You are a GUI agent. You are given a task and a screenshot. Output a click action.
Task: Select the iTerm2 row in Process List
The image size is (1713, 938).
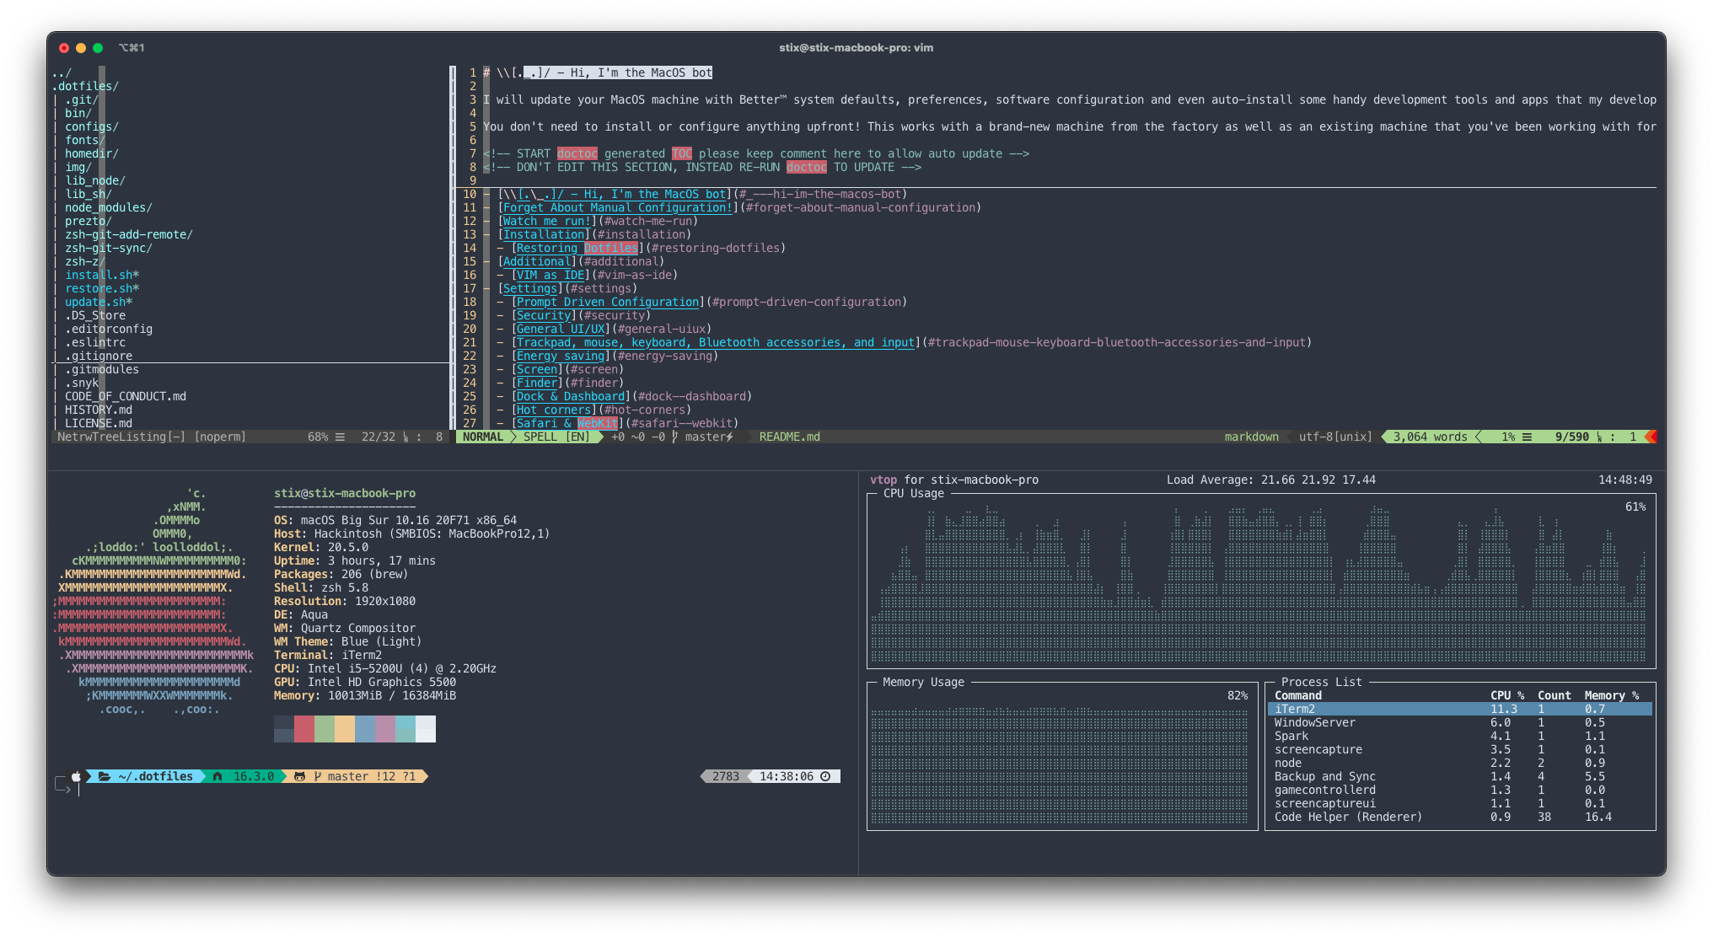(x=1458, y=709)
